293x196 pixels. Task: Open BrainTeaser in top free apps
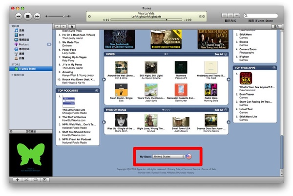(247, 95)
